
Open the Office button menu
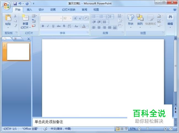(7, 6)
